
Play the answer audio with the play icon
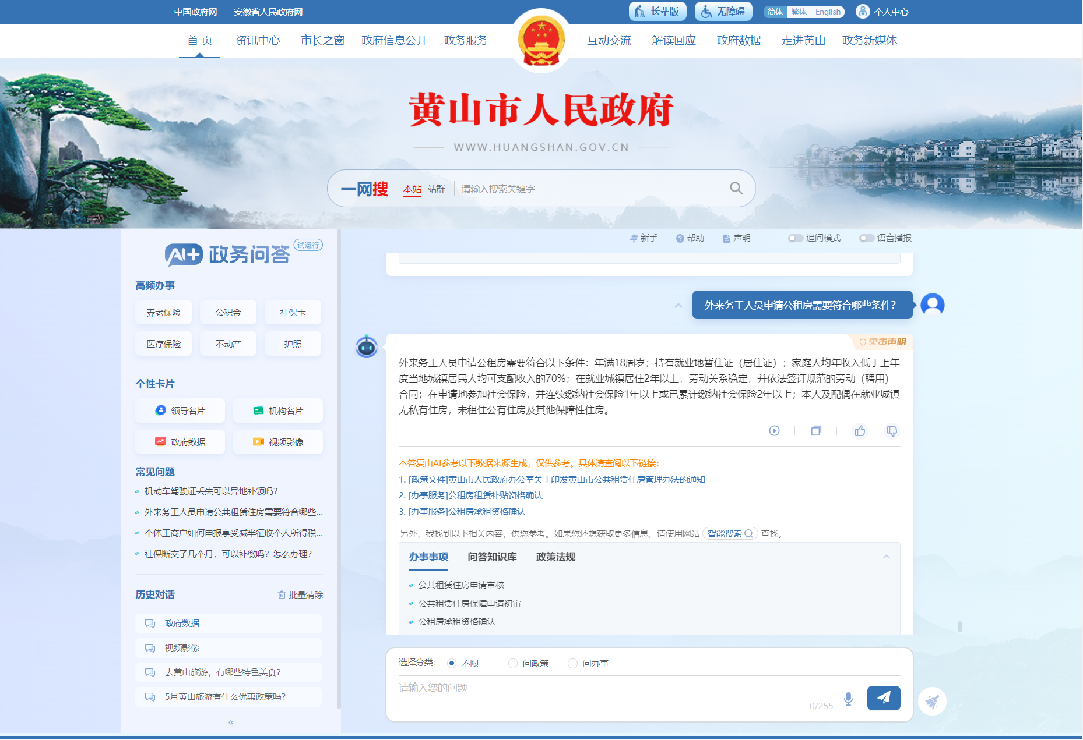point(774,431)
